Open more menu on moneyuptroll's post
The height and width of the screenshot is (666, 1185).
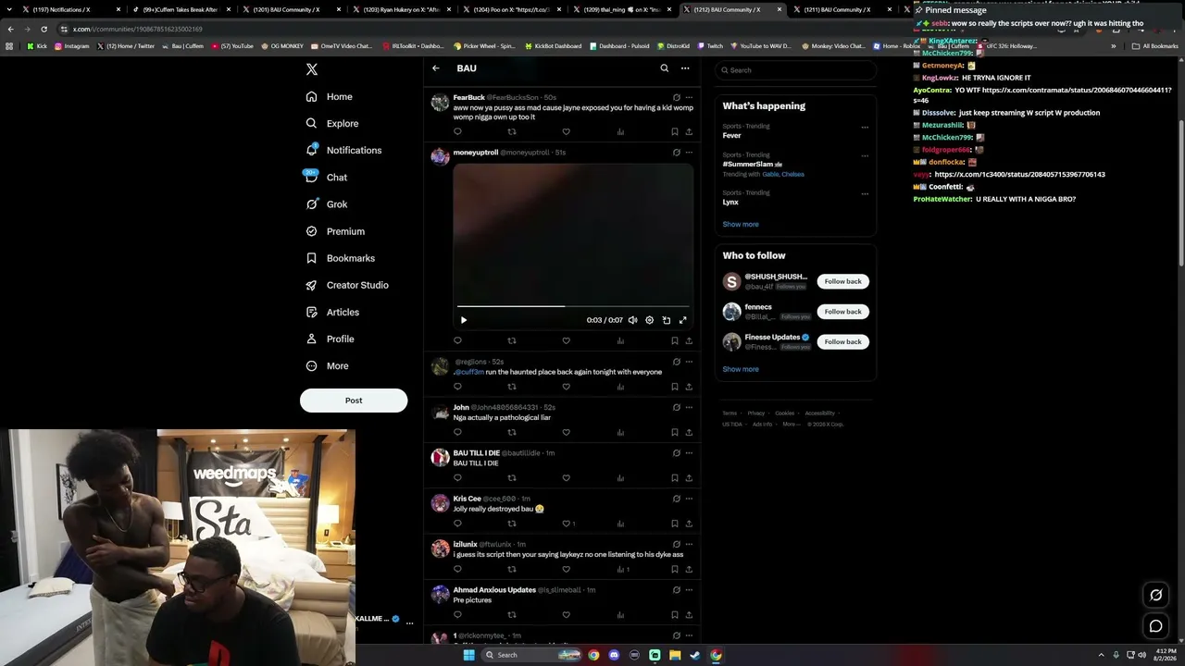[x=689, y=153]
